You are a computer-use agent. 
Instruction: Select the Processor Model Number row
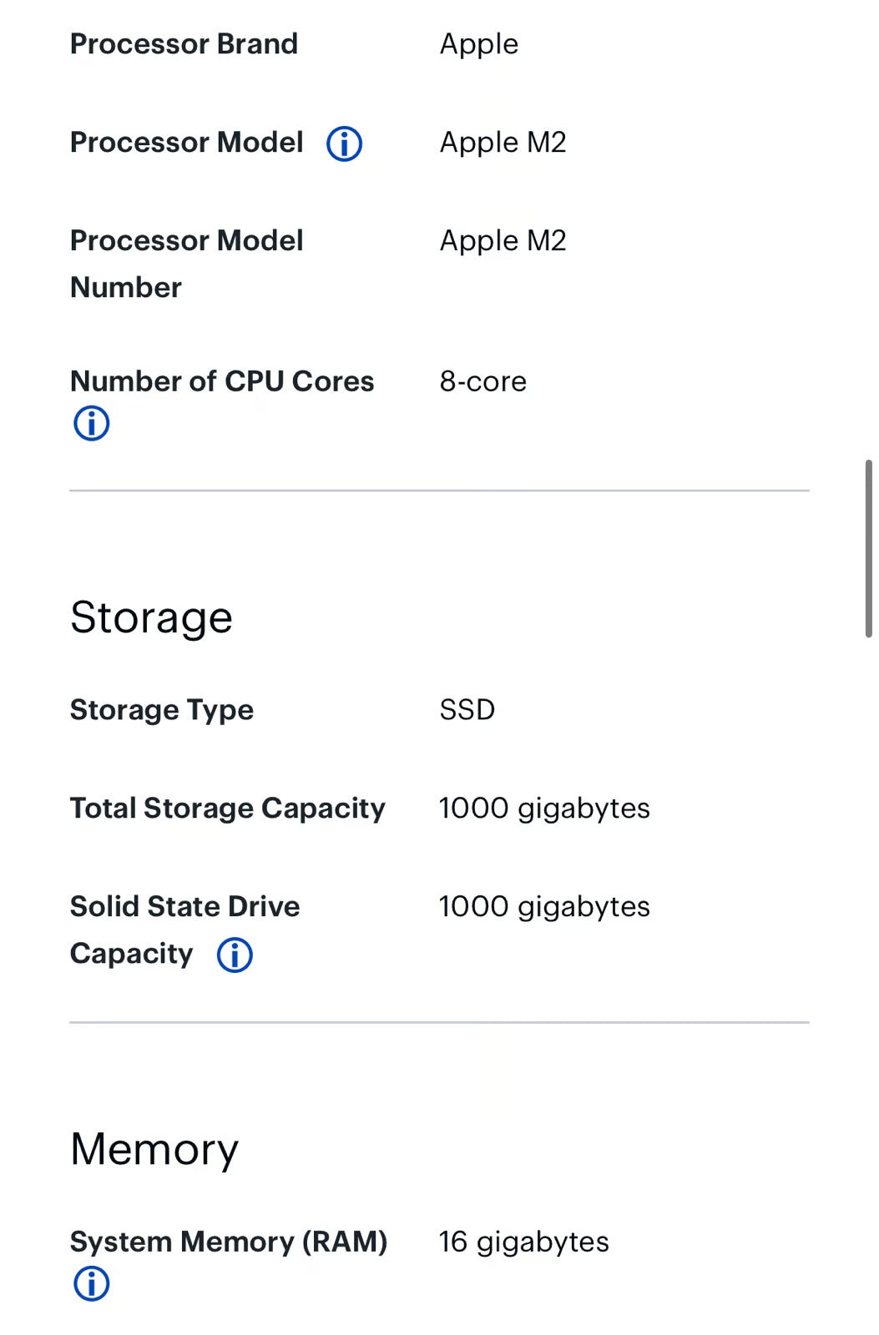[187, 263]
